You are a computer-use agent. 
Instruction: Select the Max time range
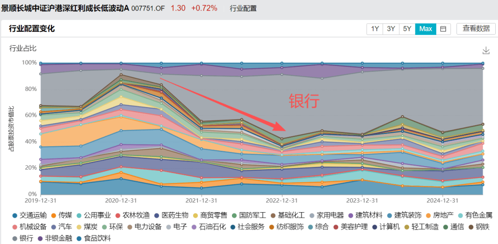pos(426,29)
